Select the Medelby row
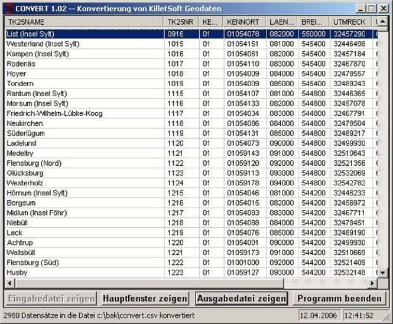 click(x=191, y=153)
